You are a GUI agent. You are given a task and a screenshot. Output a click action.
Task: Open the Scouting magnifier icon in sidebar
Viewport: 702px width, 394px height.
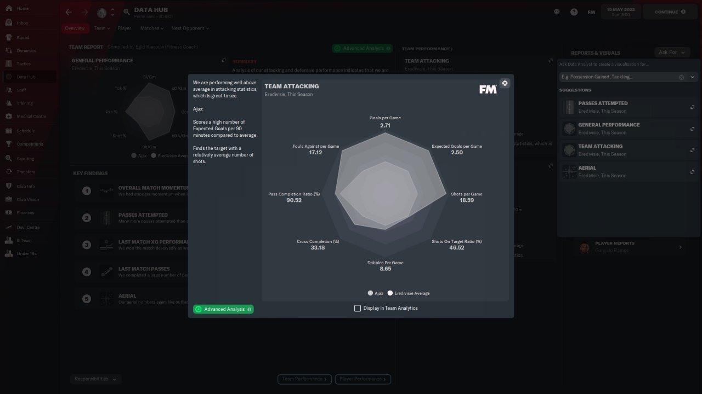pyautogui.click(x=9, y=158)
